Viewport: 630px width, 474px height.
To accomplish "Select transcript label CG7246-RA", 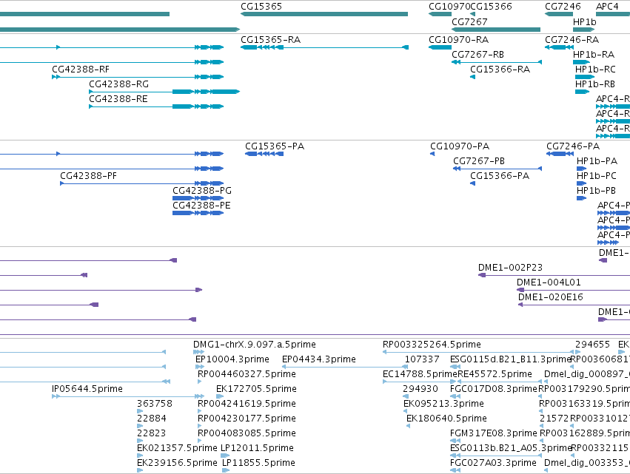I will coord(572,40).
